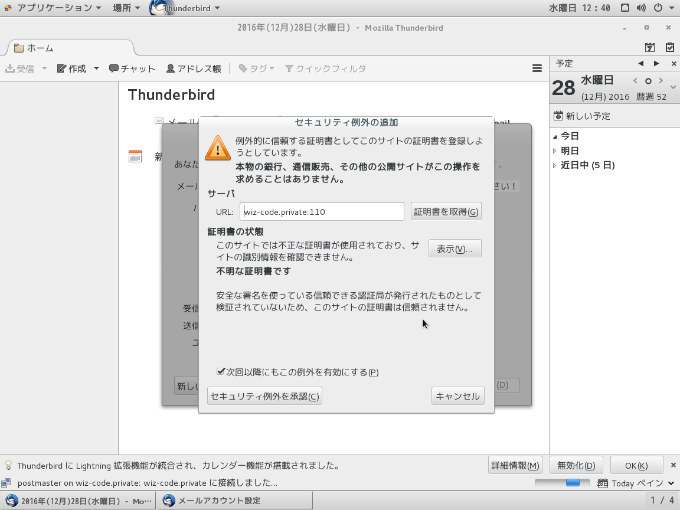Open the タグ dropdown
This screenshot has width=680, height=510.
257,68
